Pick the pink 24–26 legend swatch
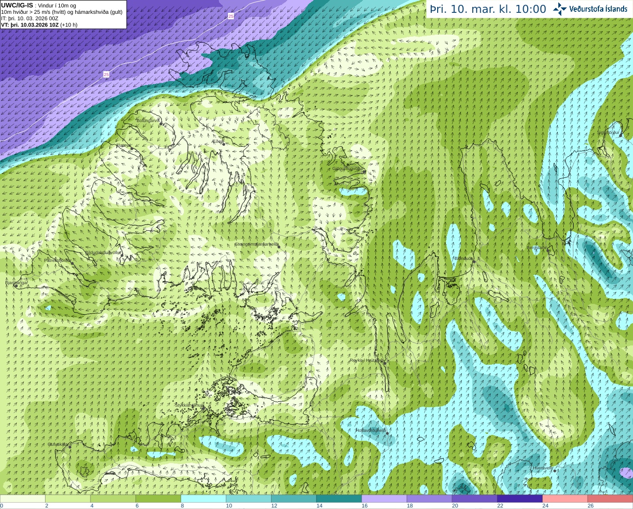The height and width of the screenshot is (509, 633). (565, 499)
